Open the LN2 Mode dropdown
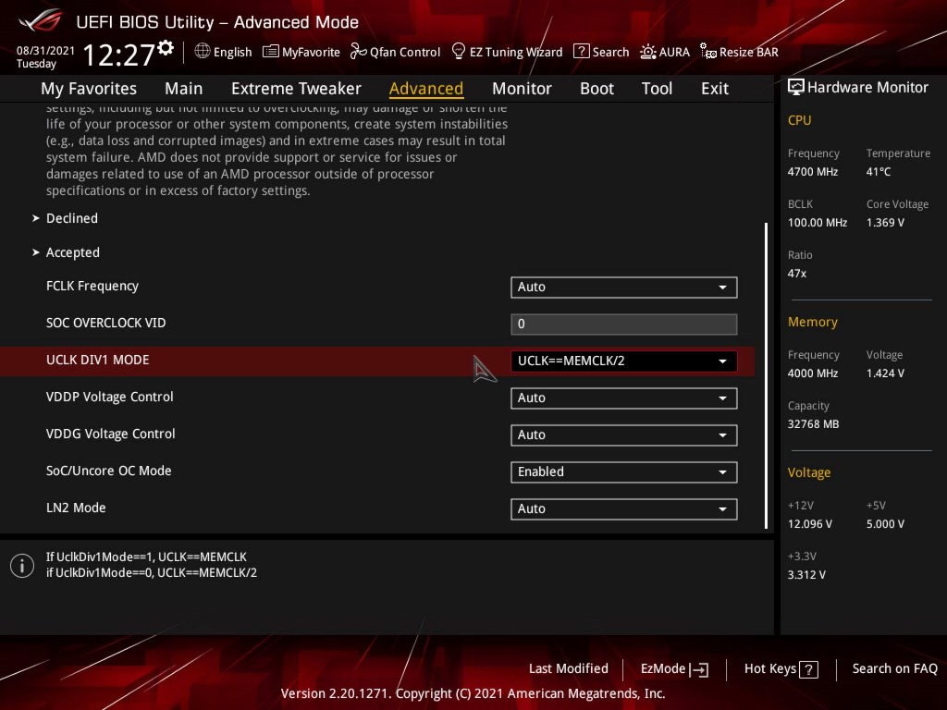Screen dimensions: 947x710 coord(624,509)
